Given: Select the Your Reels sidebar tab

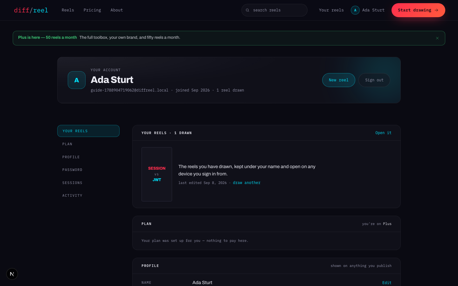Looking at the screenshot, I should point(88,131).
